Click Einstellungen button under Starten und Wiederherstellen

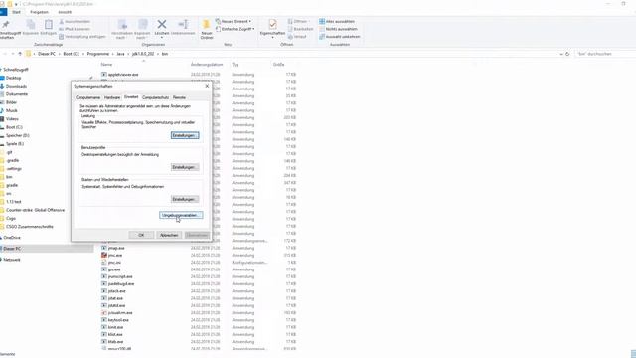click(x=185, y=199)
